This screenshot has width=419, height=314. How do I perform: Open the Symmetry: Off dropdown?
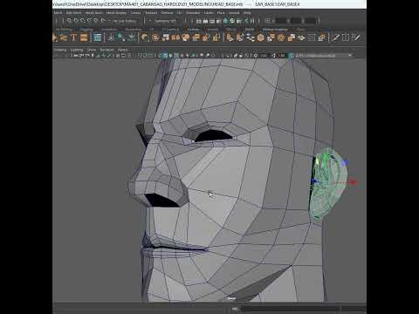(x=165, y=21)
